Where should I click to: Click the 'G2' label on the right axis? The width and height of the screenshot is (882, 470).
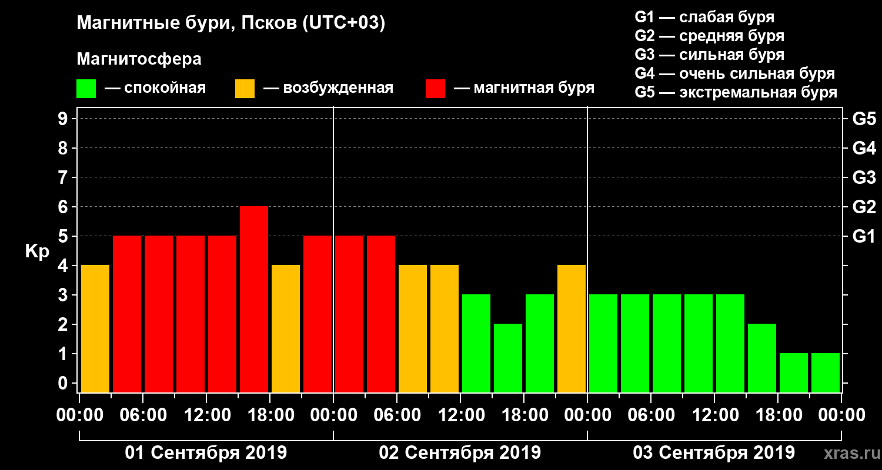(x=864, y=207)
